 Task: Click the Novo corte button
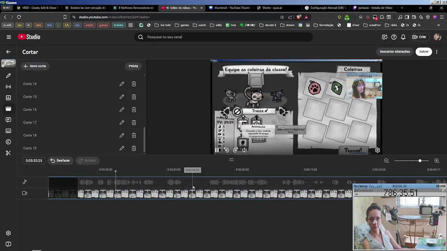point(35,66)
